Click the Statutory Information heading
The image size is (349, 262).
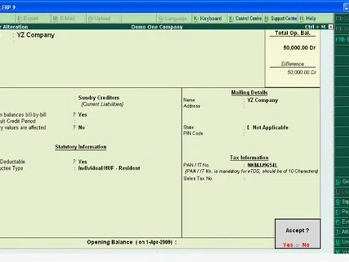81,147
